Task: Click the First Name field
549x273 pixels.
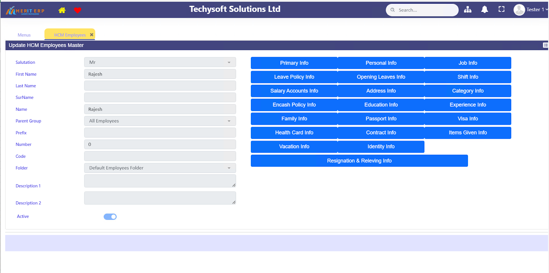Action: click(x=160, y=74)
